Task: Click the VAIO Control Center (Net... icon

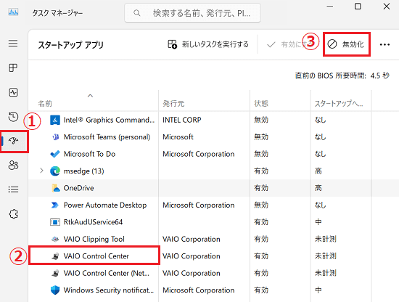Action: (x=55, y=273)
